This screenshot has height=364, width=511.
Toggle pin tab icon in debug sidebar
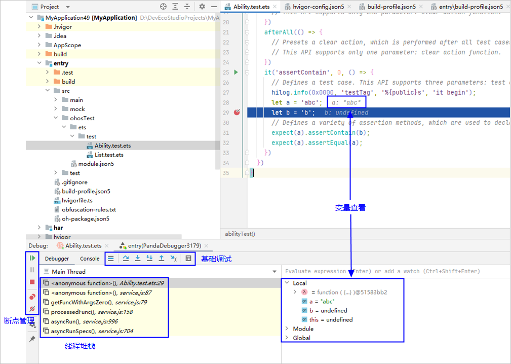pyautogui.click(x=32, y=339)
